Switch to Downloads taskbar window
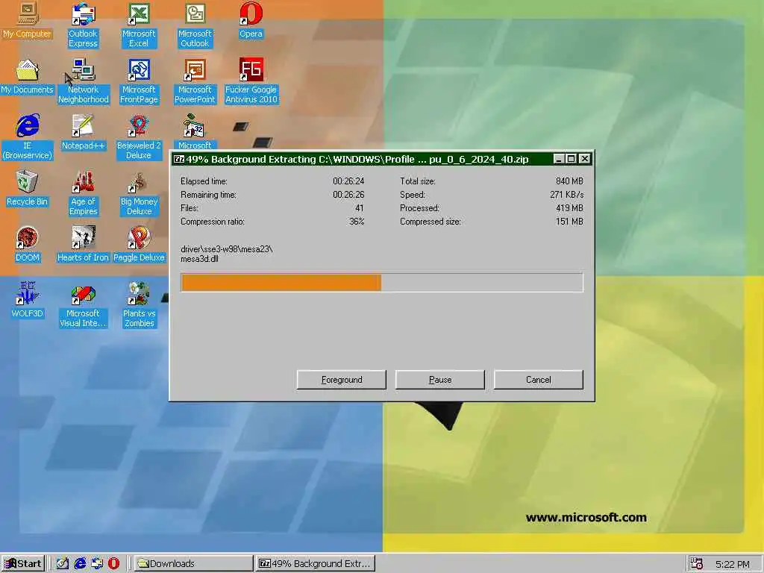 click(193, 563)
